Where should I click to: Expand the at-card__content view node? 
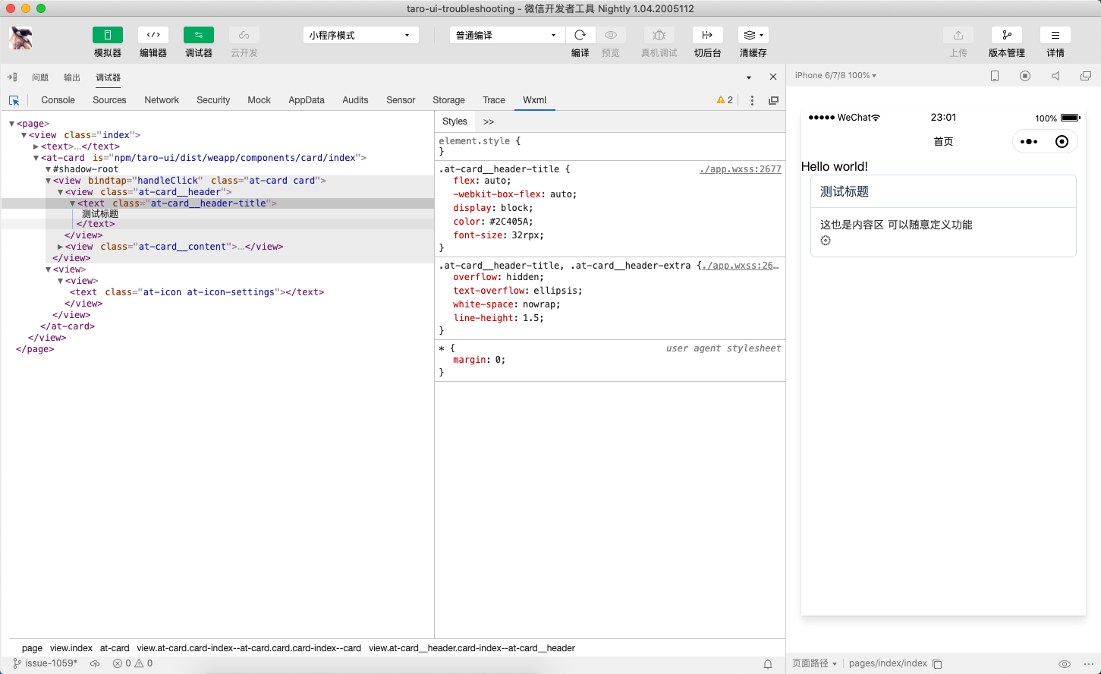[60, 247]
